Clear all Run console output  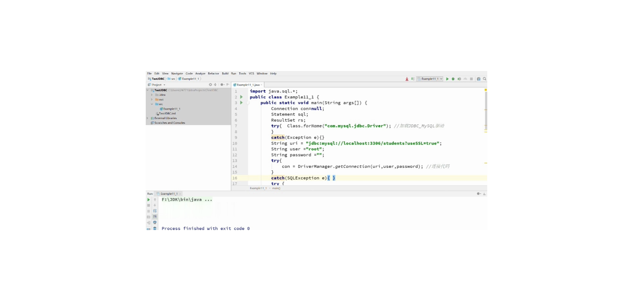[x=155, y=228]
